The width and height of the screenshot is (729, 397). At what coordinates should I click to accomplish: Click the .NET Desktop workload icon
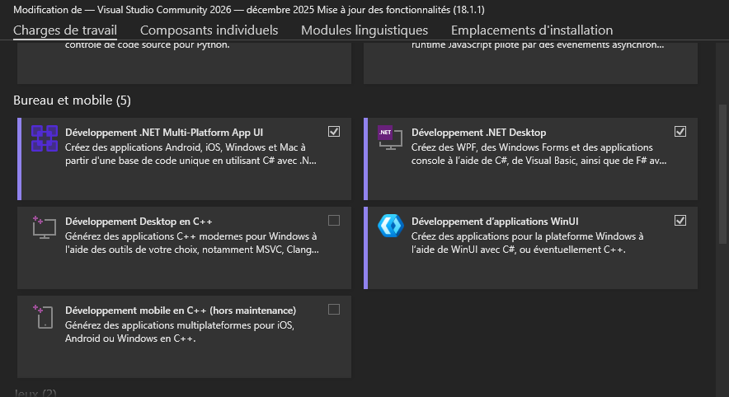point(390,138)
